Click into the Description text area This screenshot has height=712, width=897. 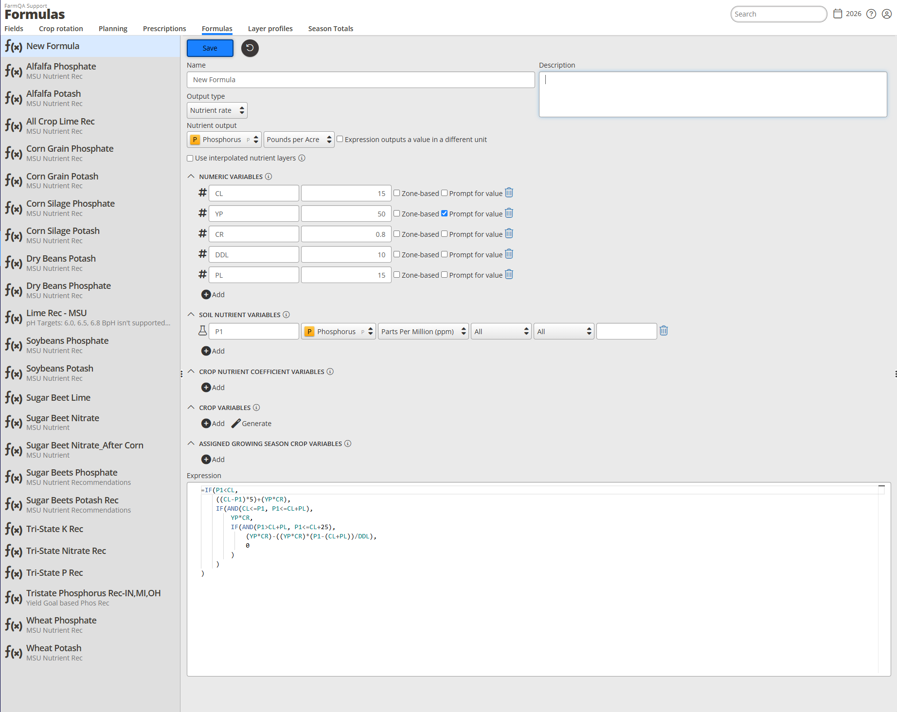713,94
